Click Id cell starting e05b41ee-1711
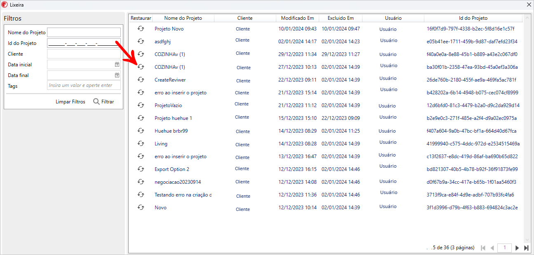534x255 pixels. coord(472,42)
